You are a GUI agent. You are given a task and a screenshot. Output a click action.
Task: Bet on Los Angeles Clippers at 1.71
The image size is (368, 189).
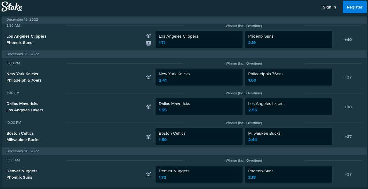pyautogui.click(x=199, y=39)
